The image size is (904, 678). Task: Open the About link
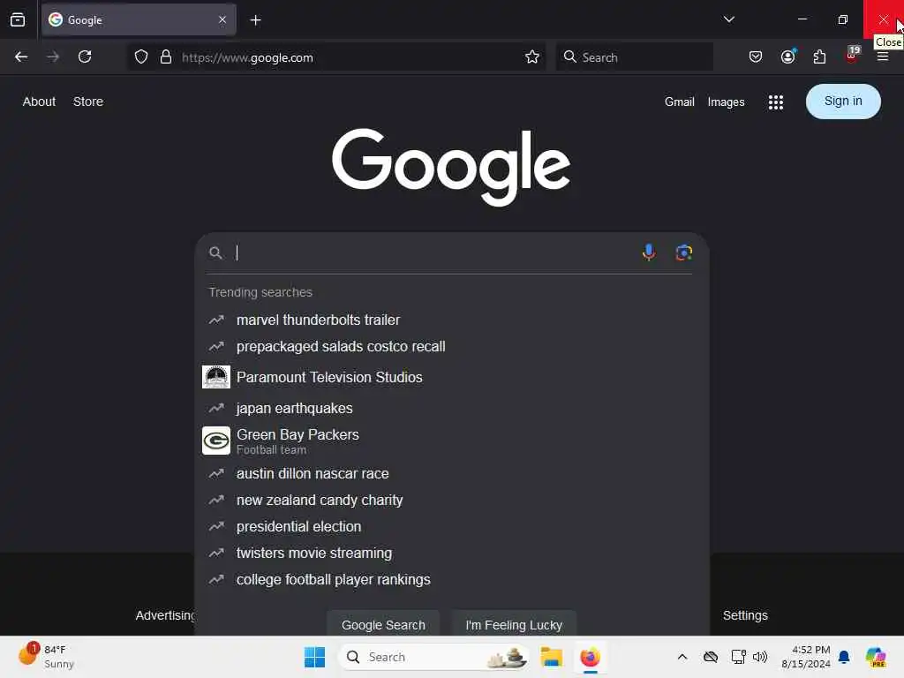point(39,102)
